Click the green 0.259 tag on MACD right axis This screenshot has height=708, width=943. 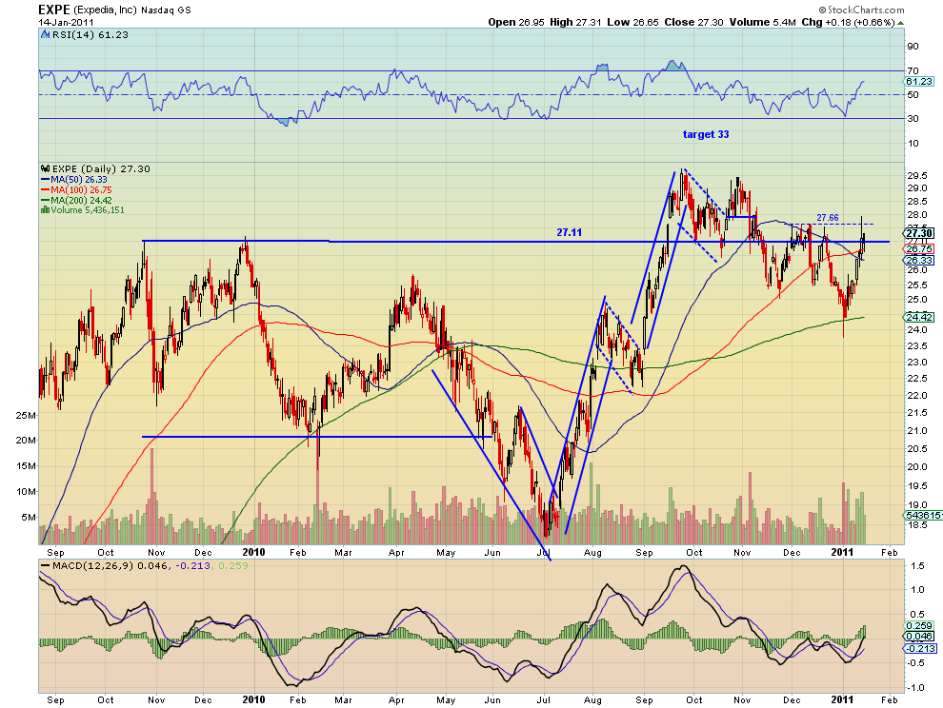point(919,625)
